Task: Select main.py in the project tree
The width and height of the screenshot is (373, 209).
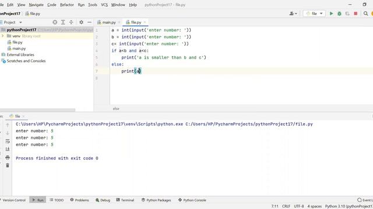Action: tap(19, 49)
